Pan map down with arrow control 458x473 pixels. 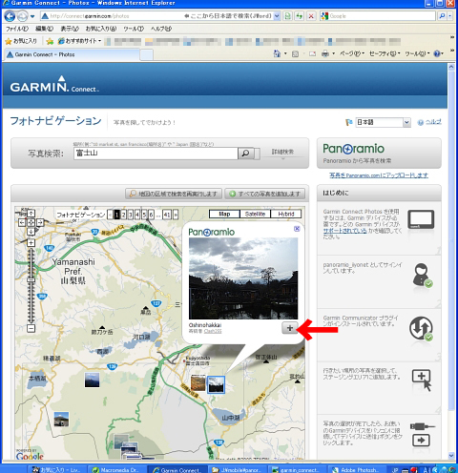(x=31, y=232)
